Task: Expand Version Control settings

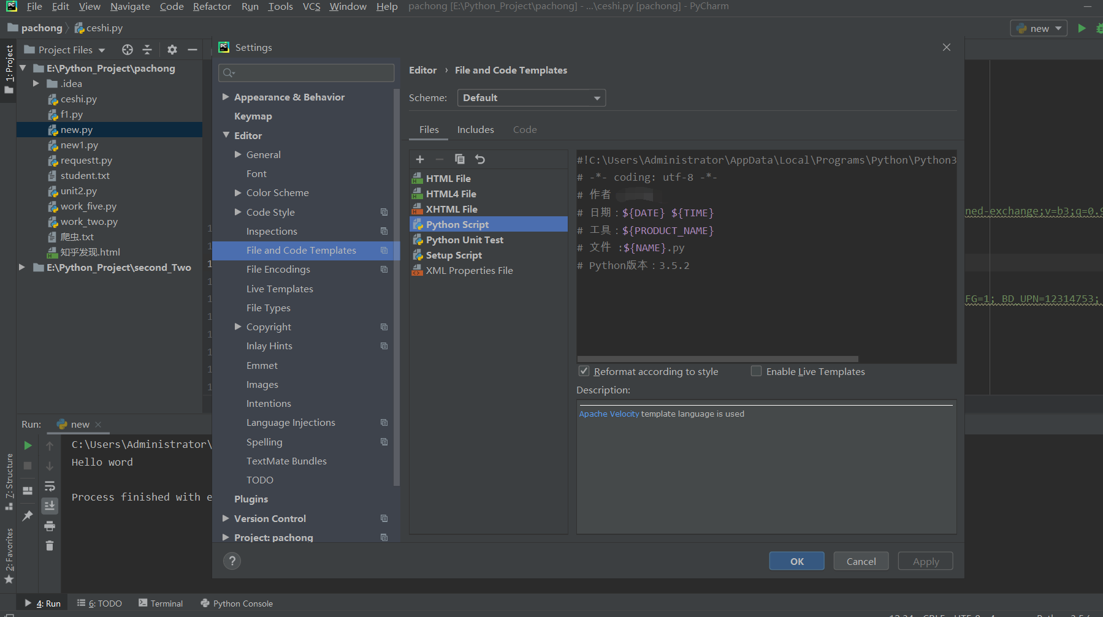Action: click(x=226, y=518)
